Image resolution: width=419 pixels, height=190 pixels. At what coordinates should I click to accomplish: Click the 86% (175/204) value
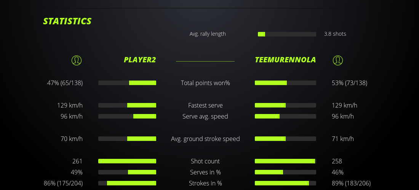(x=63, y=183)
